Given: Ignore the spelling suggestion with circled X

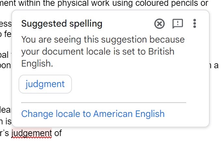Looking at the screenshot, I should (160, 23).
